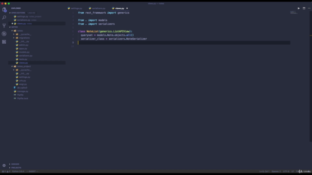312x175 pixels.
Task: Split the editor to the right
Action: pos(304,8)
